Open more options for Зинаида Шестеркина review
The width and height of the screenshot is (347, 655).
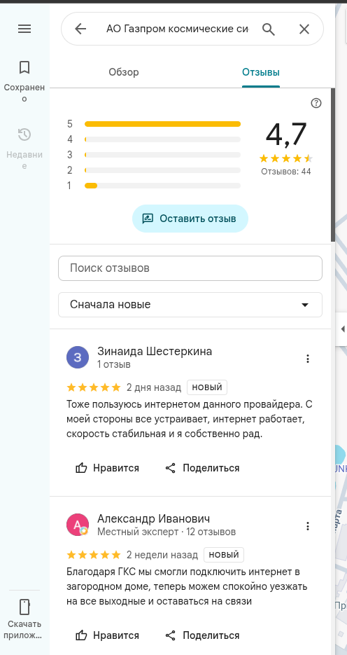[308, 359]
